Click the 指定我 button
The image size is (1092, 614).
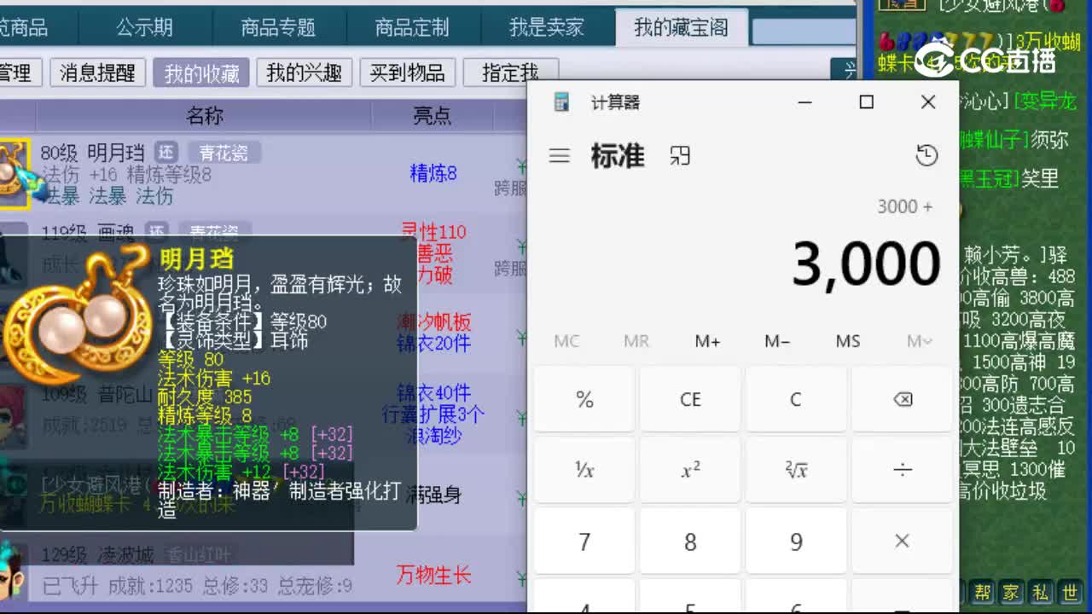[x=510, y=72]
